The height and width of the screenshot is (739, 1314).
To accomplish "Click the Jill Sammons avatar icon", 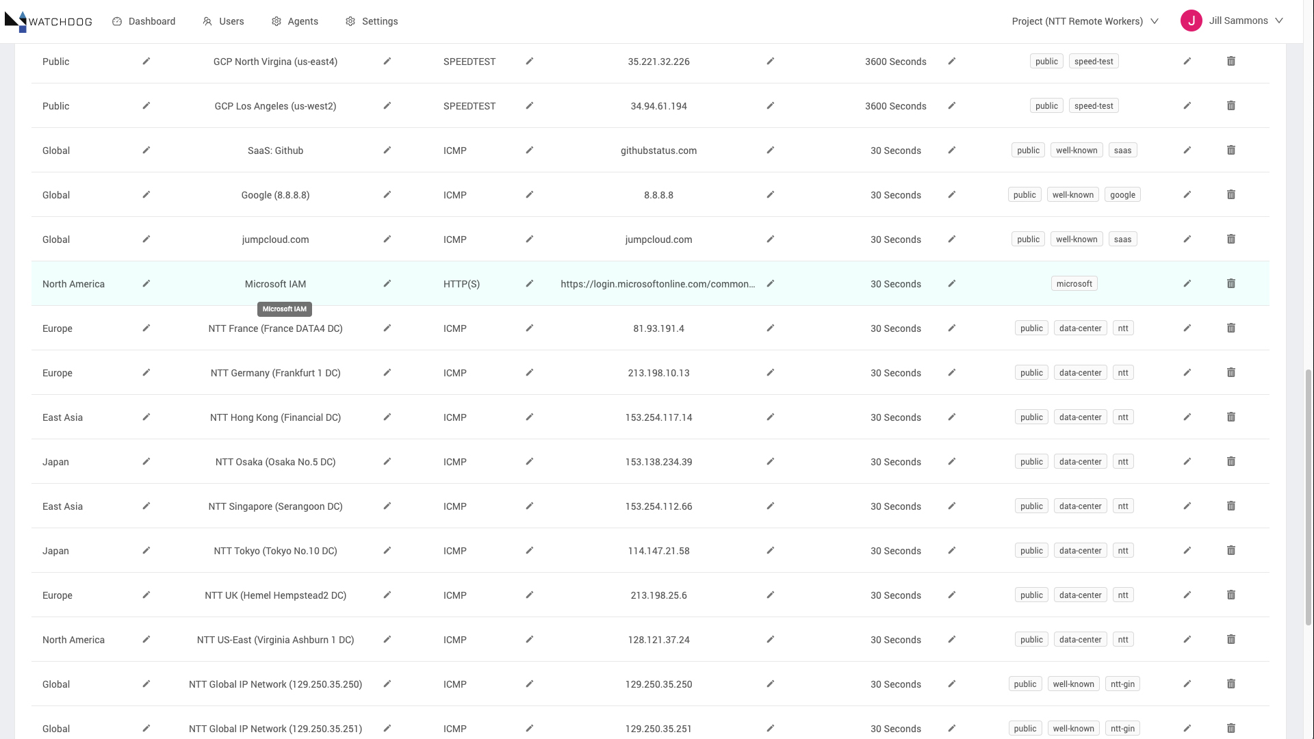I will [1191, 21].
